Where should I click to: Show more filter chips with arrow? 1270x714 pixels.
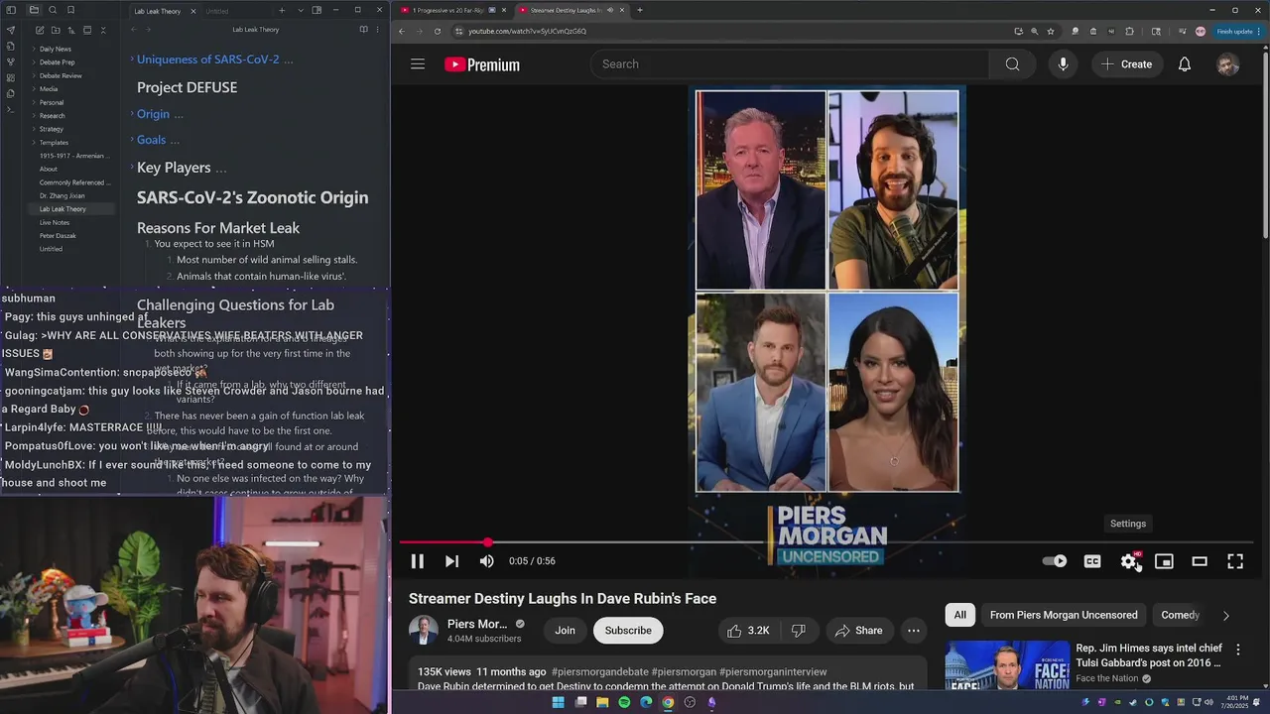tap(1226, 615)
